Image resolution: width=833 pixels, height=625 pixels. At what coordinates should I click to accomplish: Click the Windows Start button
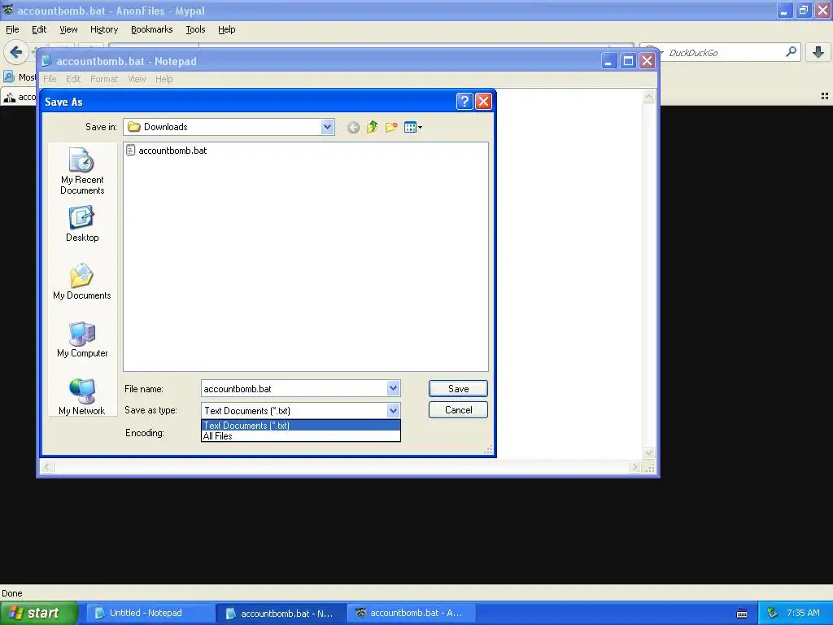pyautogui.click(x=39, y=613)
